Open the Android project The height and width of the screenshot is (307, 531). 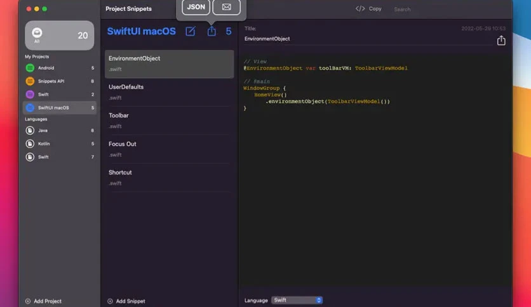click(x=60, y=68)
